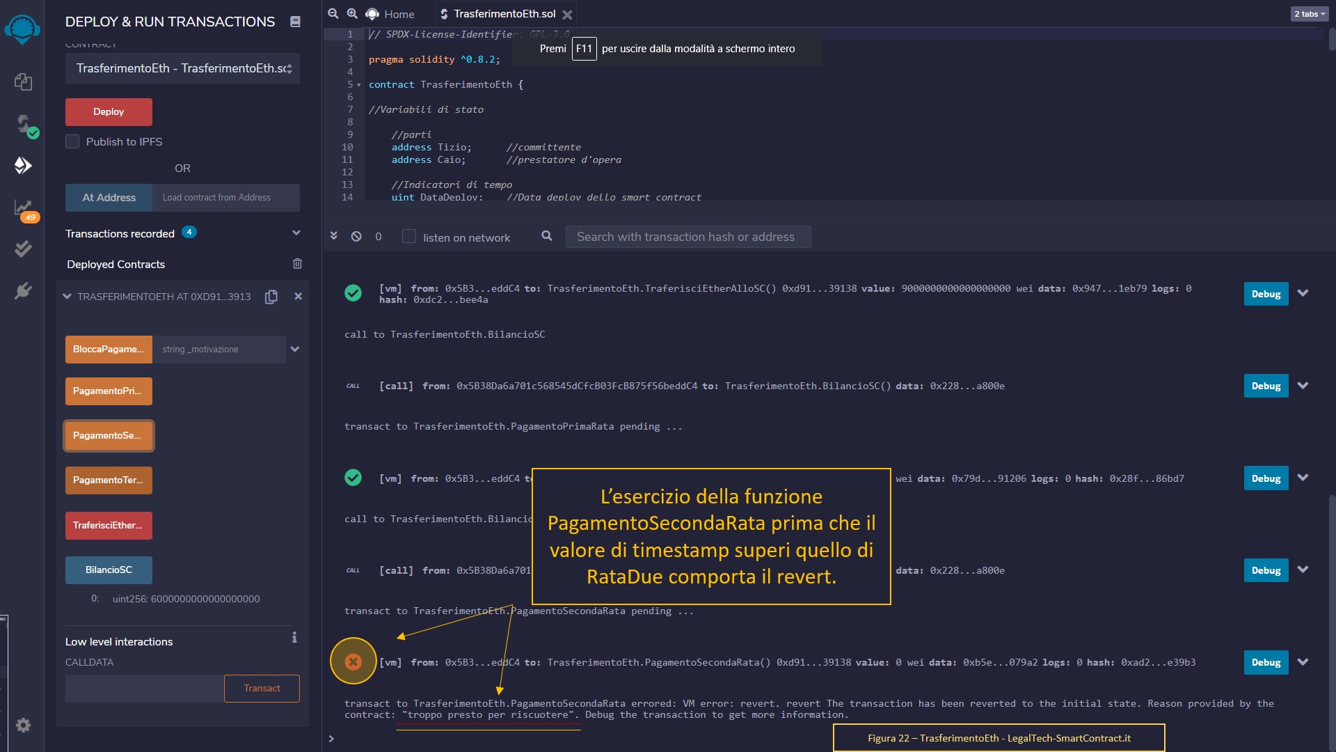Call the PagamentoSecondaRata function
This screenshot has height=752, width=1336.
109,436
